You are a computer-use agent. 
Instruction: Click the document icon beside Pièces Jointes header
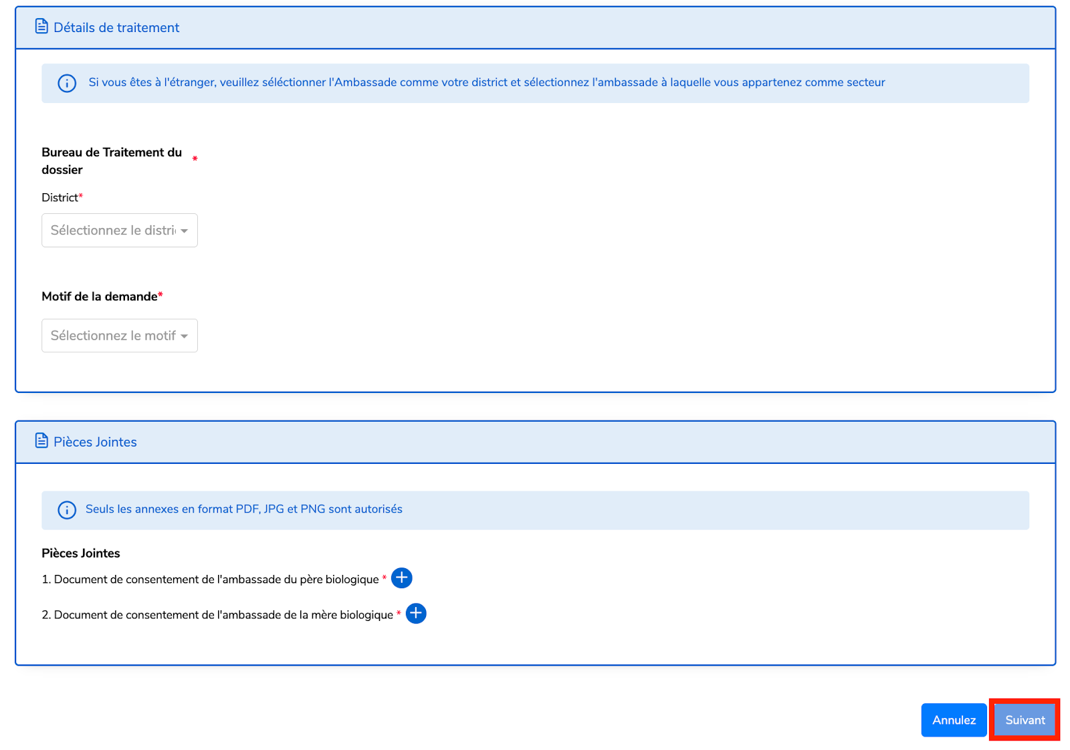(41, 441)
